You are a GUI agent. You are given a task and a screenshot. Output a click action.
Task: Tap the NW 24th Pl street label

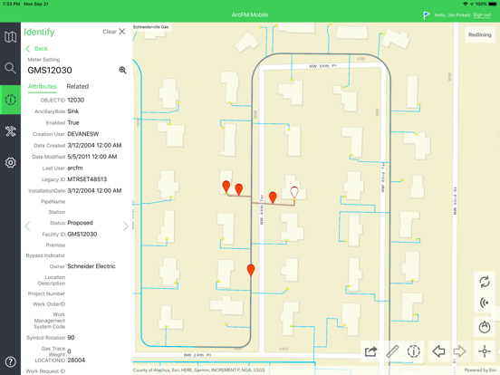pyautogui.click(x=197, y=355)
